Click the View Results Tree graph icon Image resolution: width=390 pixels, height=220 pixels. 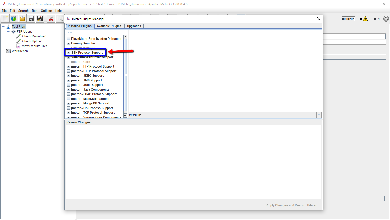tap(19, 46)
